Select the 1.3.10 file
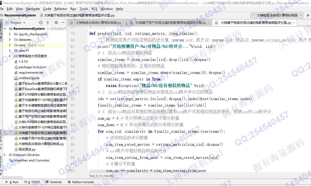This screenshot has height=186, width=311. pyautogui.click(x=23, y=62)
